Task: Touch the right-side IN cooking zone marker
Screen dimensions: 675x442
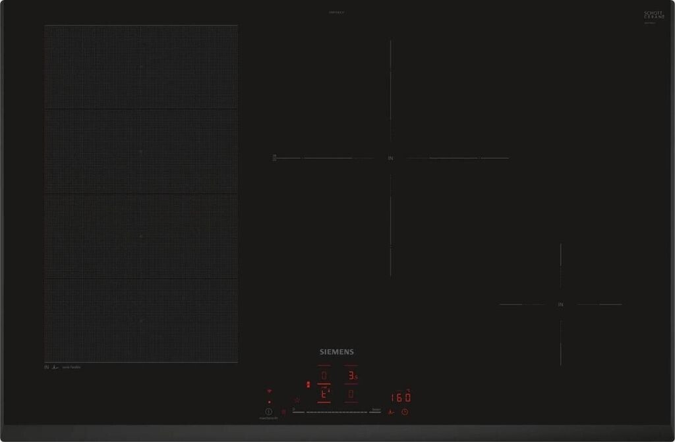Action: 561,304
